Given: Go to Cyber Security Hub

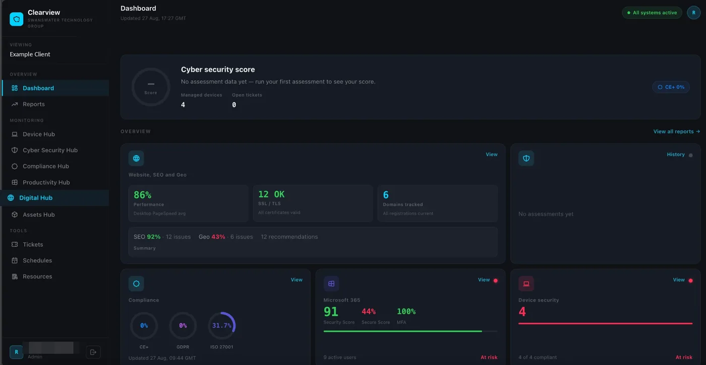Looking at the screenshot, I should pos(55,151).
